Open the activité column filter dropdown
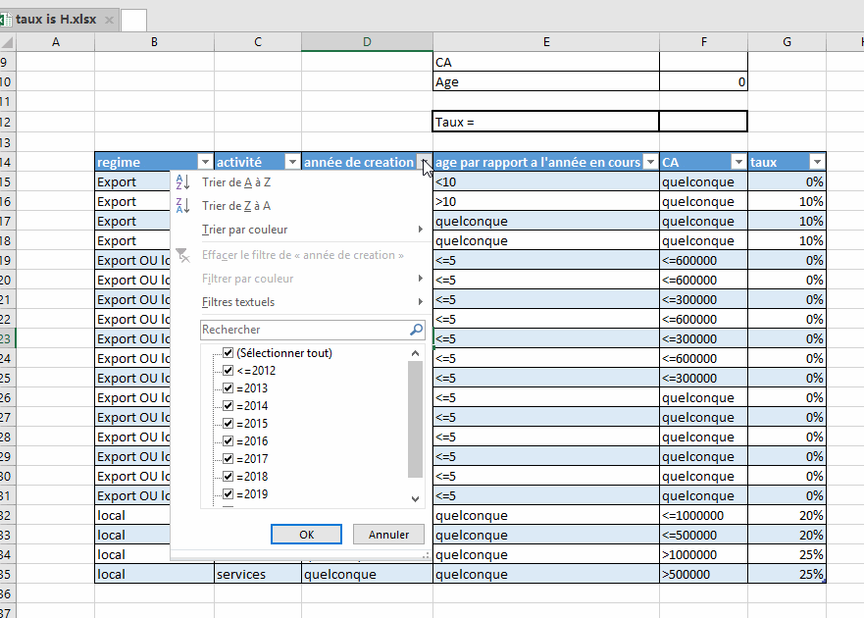This screenshot has width=864, height=618. [291, 162]
